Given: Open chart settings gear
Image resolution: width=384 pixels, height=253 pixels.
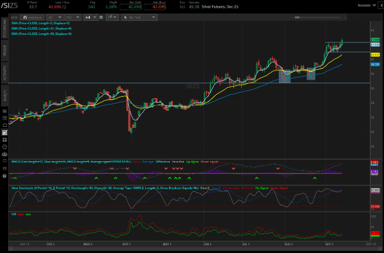Looking at the screenshot, I should tap(101, 17).
